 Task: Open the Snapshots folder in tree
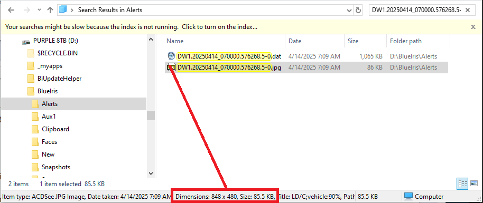[56, 167]
